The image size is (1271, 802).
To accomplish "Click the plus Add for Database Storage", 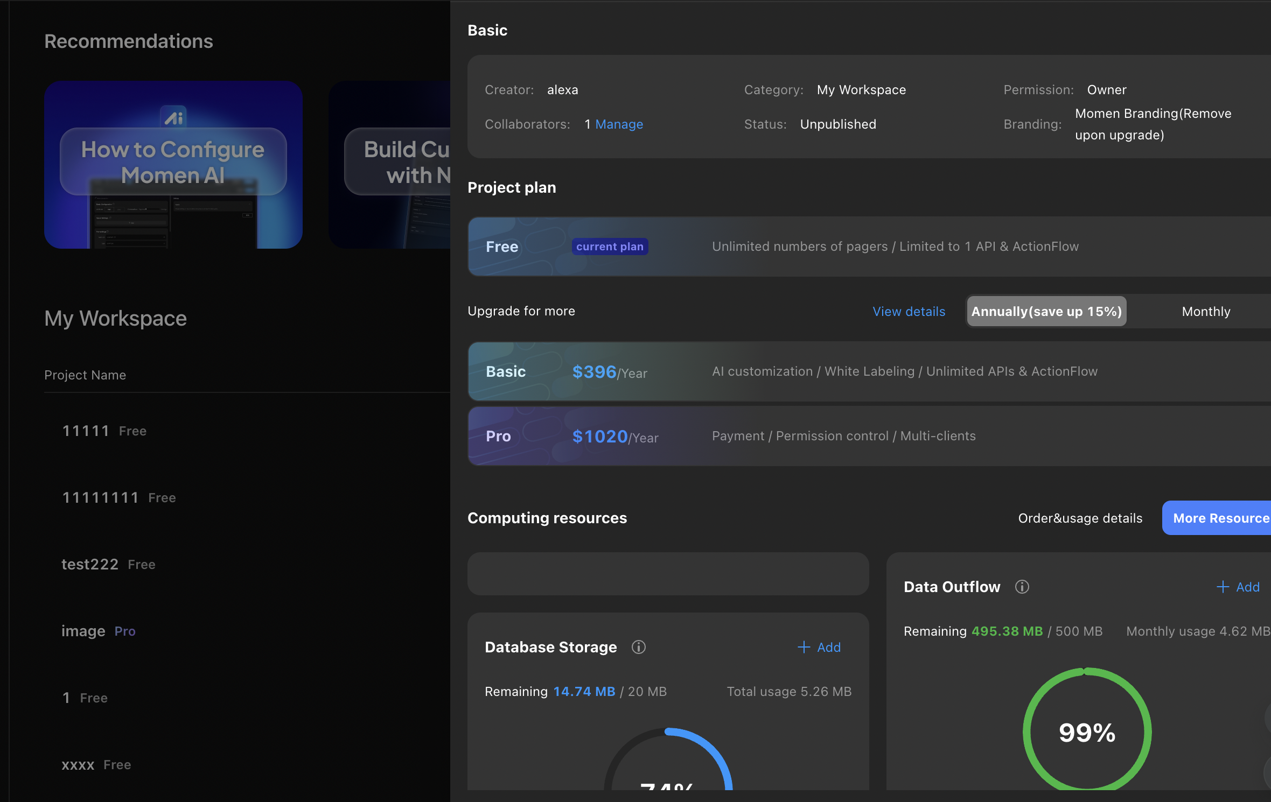I will click(819, 647).
